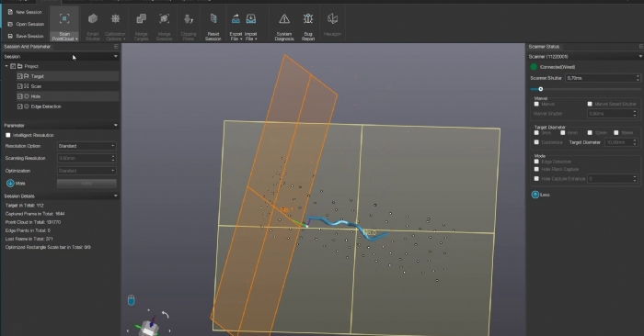Click the Point Cloud in Total text
Image resolution: width=644 pixels, height=336 pixels.
pyautogui.click(x=33, y=222)
